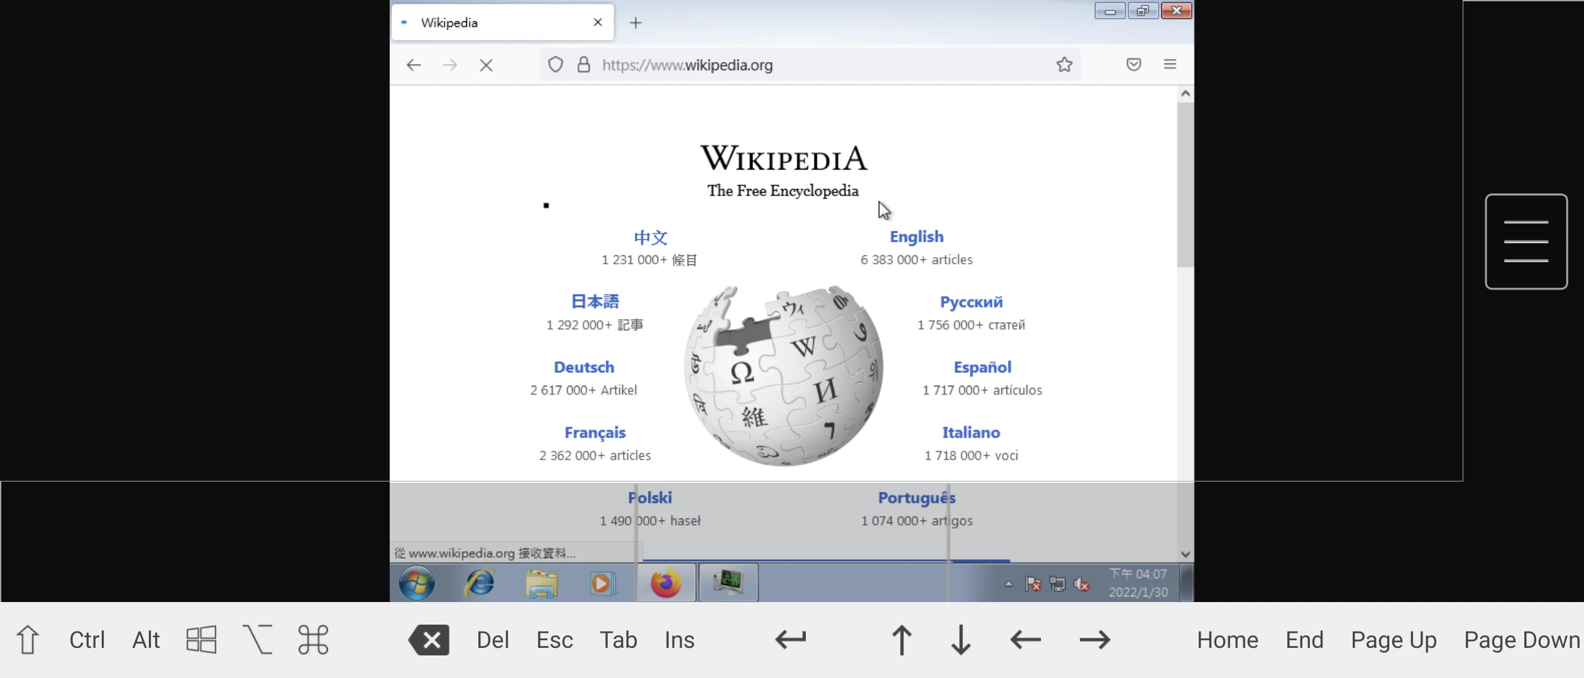Open the Deutsch Wikipedia link
Image resolution: width=1584 pixels, height=678 pixels.
pos(583,367)
